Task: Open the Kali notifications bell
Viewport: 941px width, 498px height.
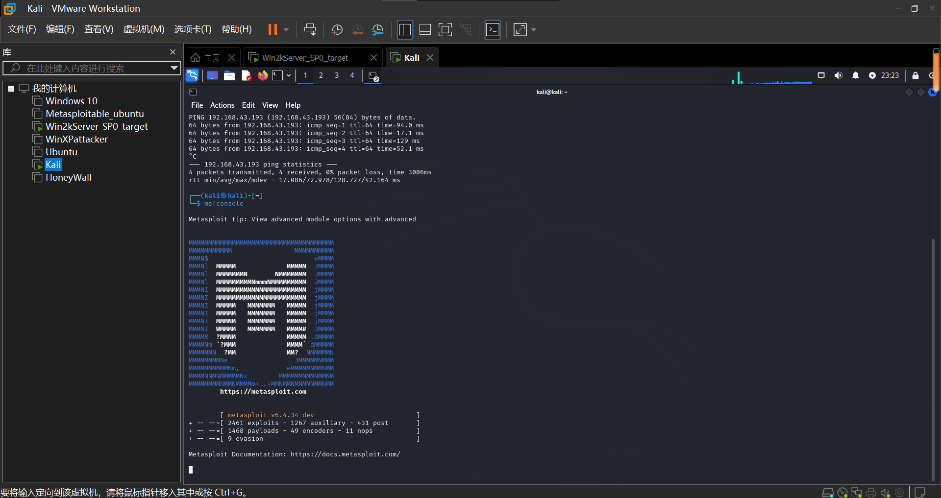Action: point(855,75)
